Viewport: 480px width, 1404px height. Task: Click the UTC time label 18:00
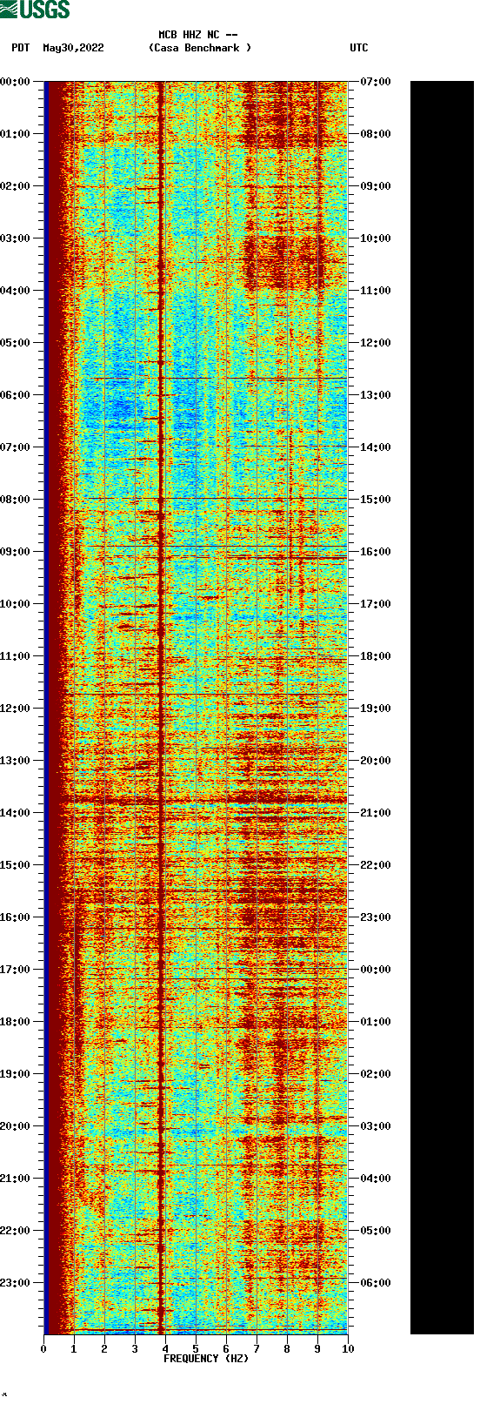coord(376,656)
